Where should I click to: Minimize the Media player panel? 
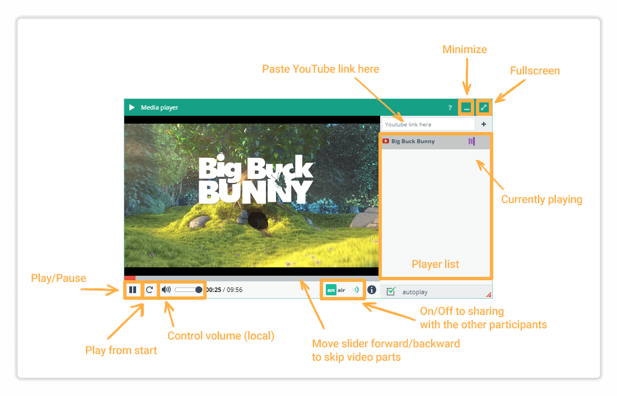click(x=466, y=108)
